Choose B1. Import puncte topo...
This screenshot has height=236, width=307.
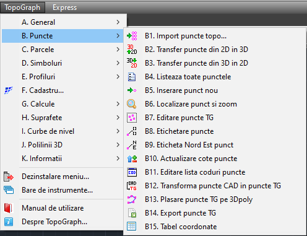tap(215, 36)
